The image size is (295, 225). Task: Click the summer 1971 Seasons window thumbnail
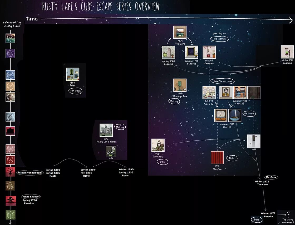tap(191, 52)
